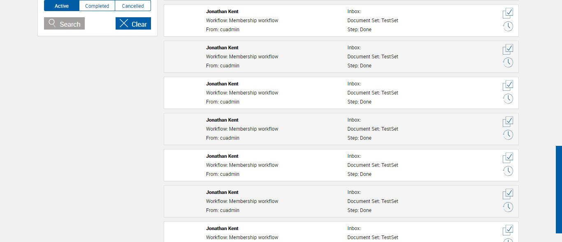Screen dimensions: 562x242
Task: Switch to the Cancelled tab
Action: (x=133, y=6)
